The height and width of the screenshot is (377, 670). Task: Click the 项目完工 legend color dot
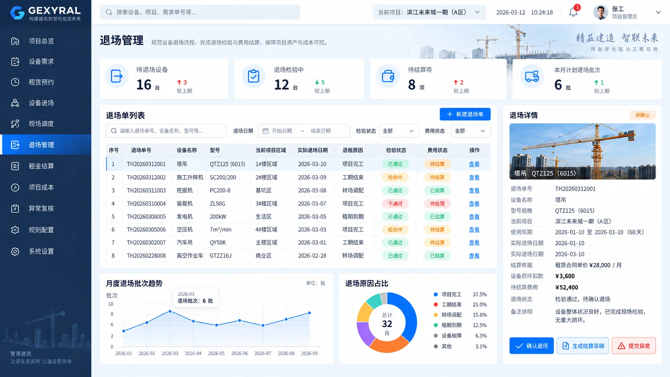pyautogui.click(x=436, y=294)
